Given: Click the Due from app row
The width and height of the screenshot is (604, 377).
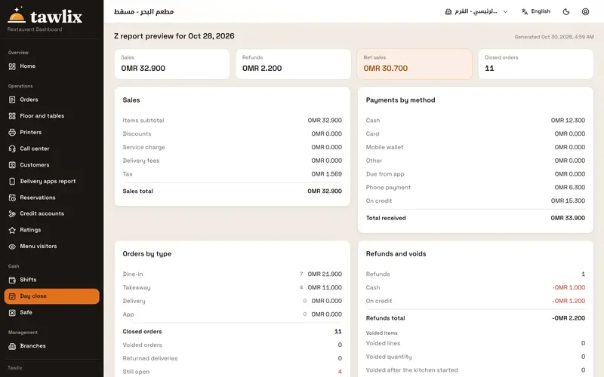Looking at the screenshot, I should pos(476,174).
